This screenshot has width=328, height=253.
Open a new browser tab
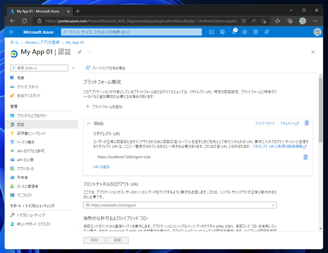pyautogui.click(x=78, y=11)
